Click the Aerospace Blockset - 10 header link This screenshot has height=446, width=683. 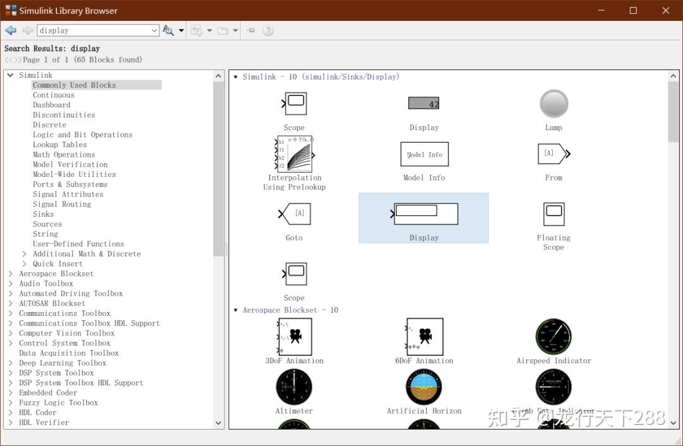290,310
